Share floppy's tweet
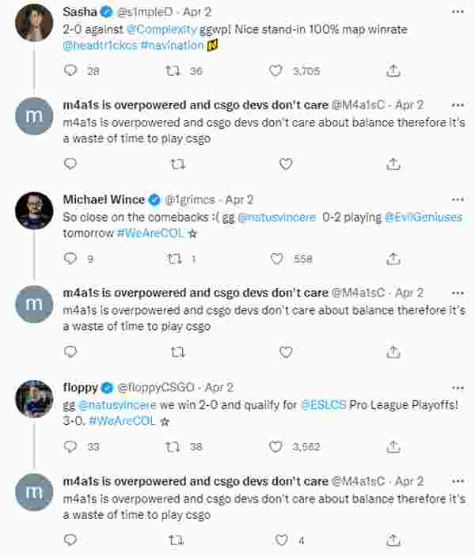Screen dimensions: 475x557 coord(393,446)
